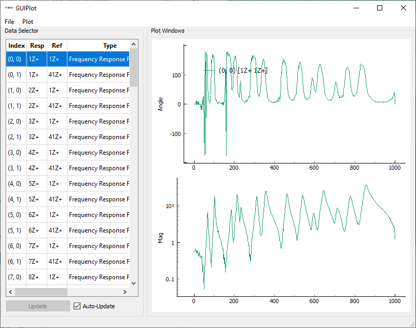Click the Index column header
Screen dimensions: 416x328
[17, 46]
